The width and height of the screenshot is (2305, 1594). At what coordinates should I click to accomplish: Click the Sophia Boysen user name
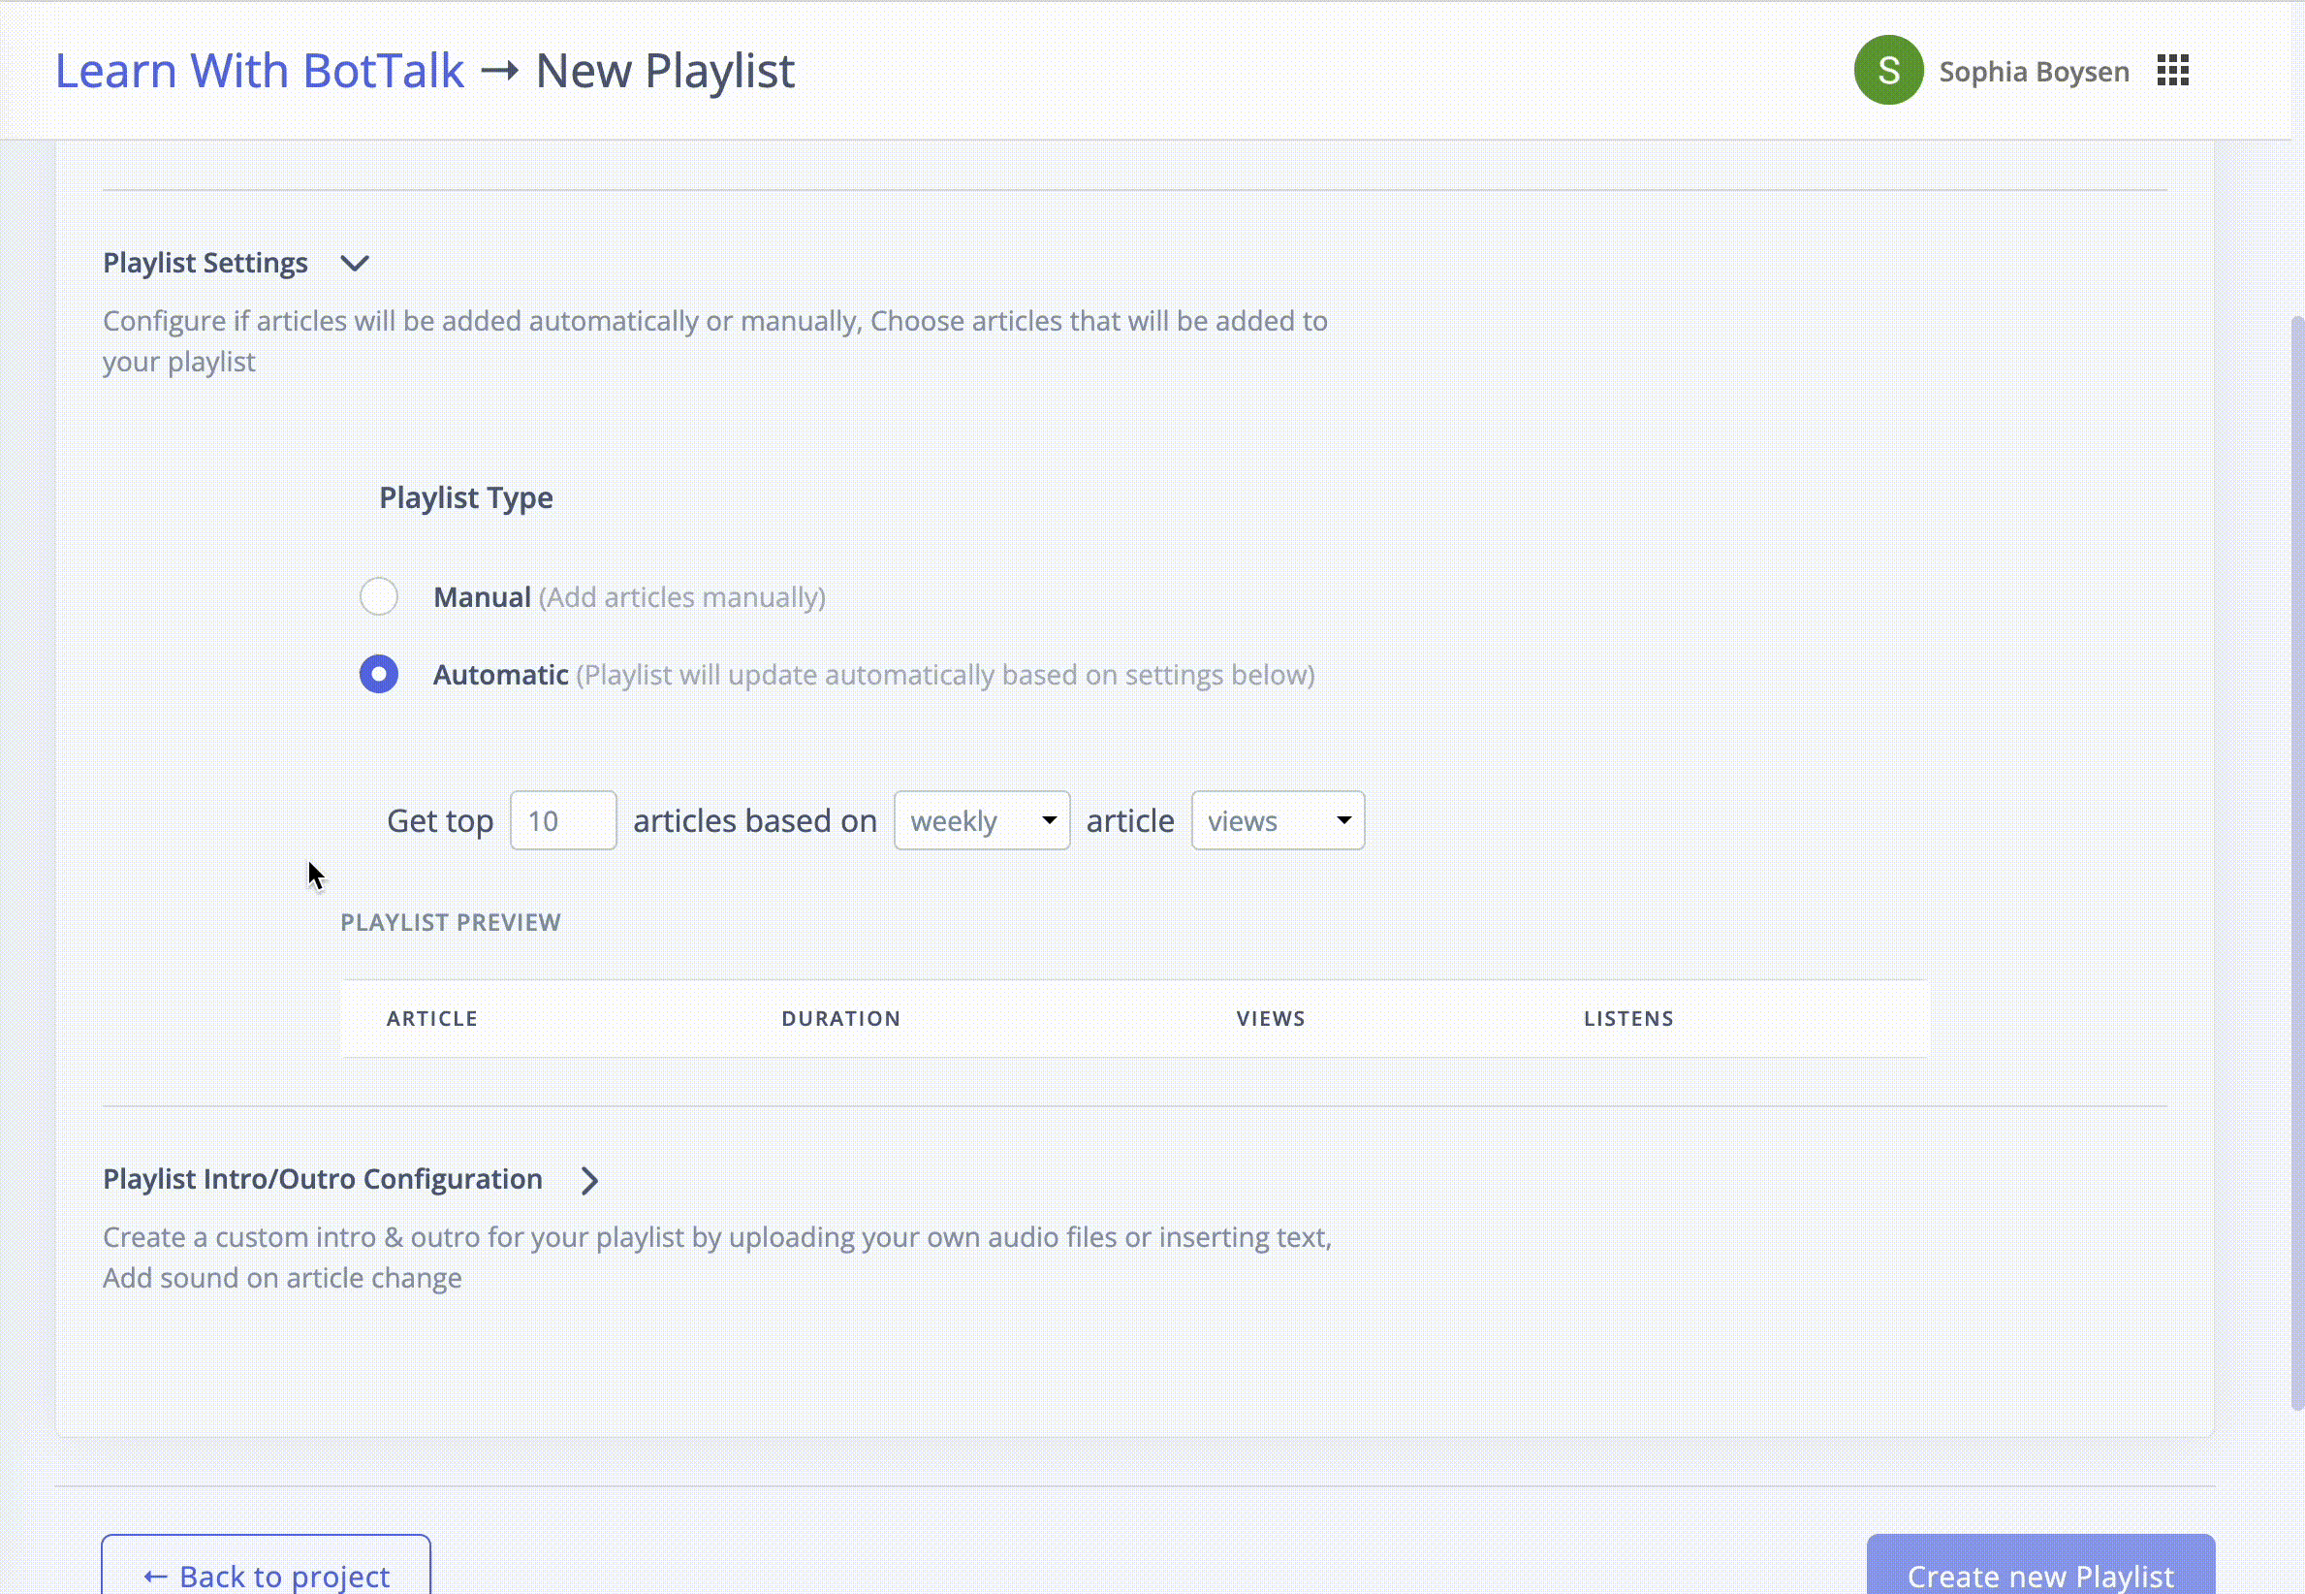(2034, 72)
